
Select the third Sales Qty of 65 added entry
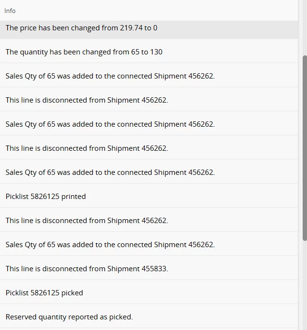click(149, 172)
